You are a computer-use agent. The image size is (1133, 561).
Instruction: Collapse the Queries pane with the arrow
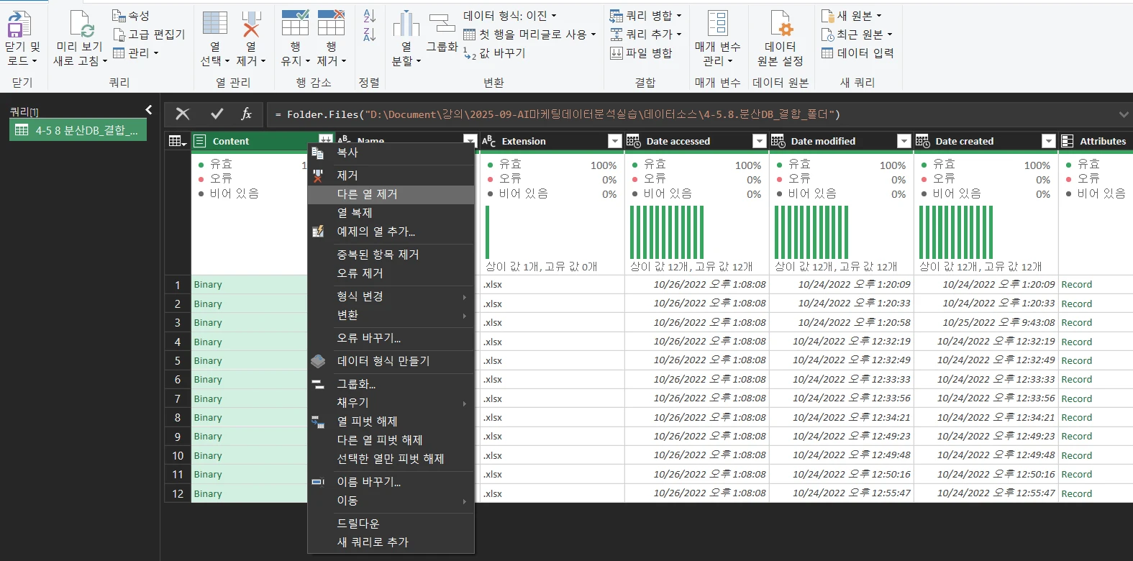[148, 109]
